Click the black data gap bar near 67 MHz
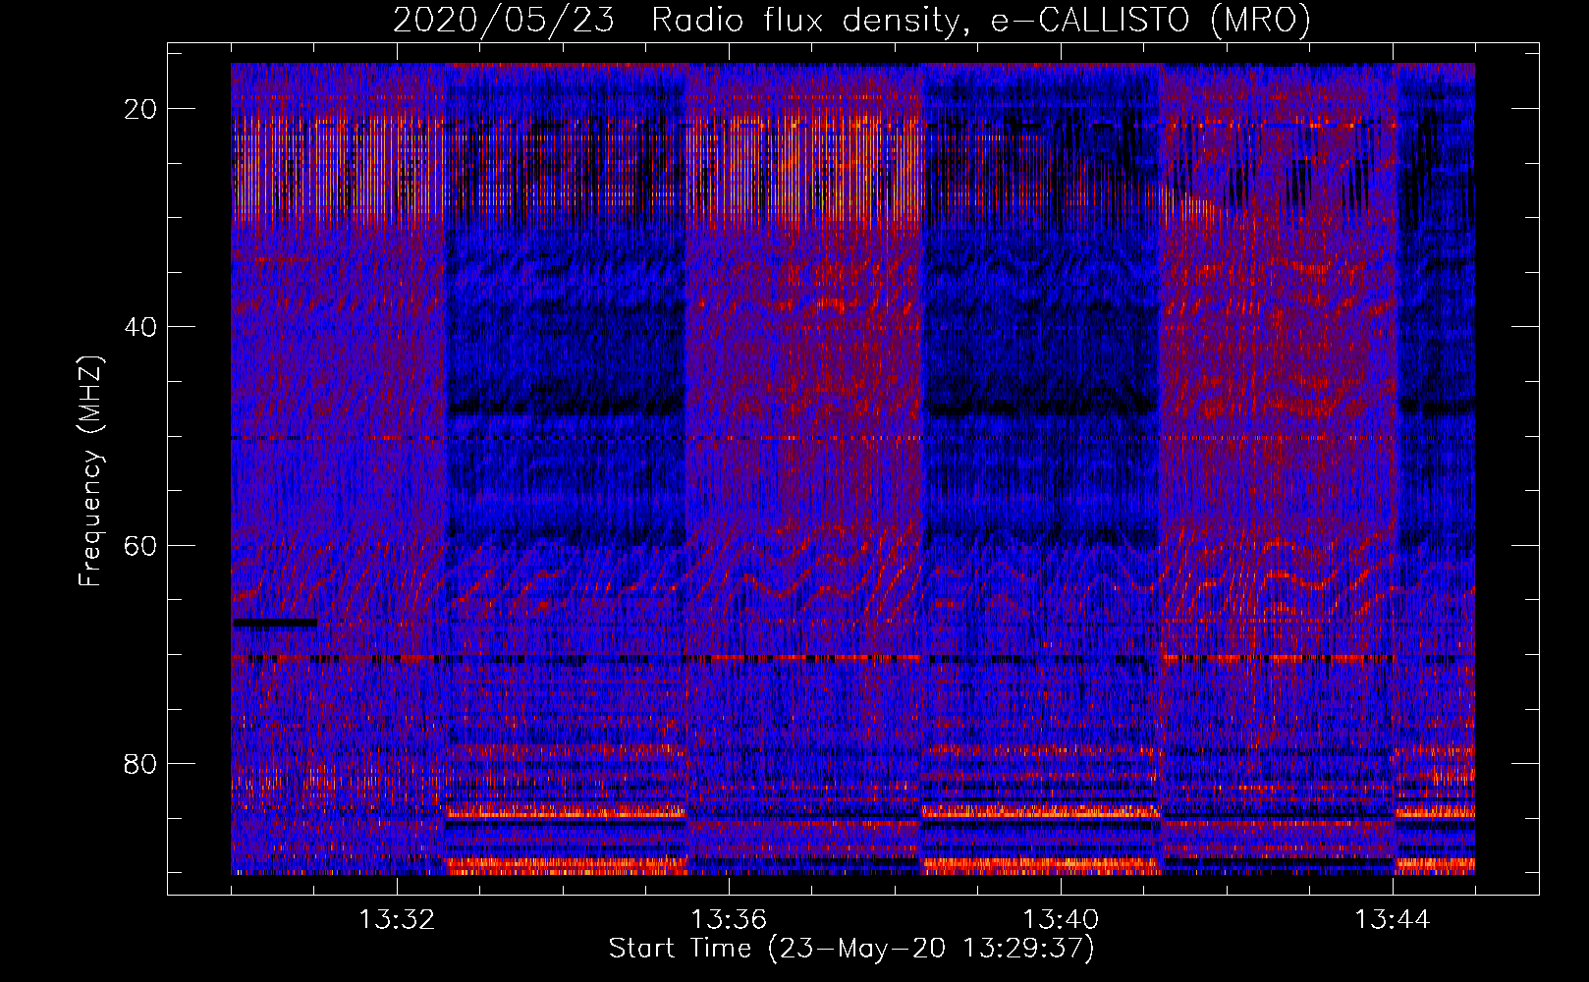1589x982 pixels. [275, 623]
